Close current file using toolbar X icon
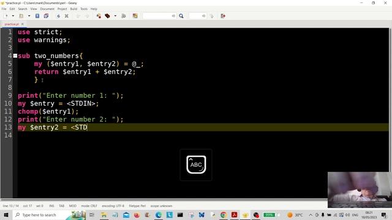This screenshot has width=392, height=220. [67, 16]
